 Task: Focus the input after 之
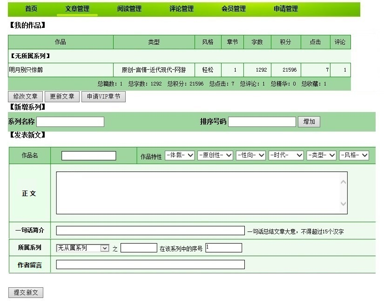click(x=139, y=248)
